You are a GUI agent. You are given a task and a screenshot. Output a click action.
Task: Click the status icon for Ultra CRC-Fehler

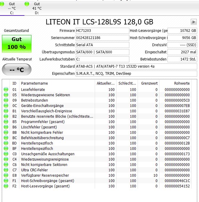6,170
